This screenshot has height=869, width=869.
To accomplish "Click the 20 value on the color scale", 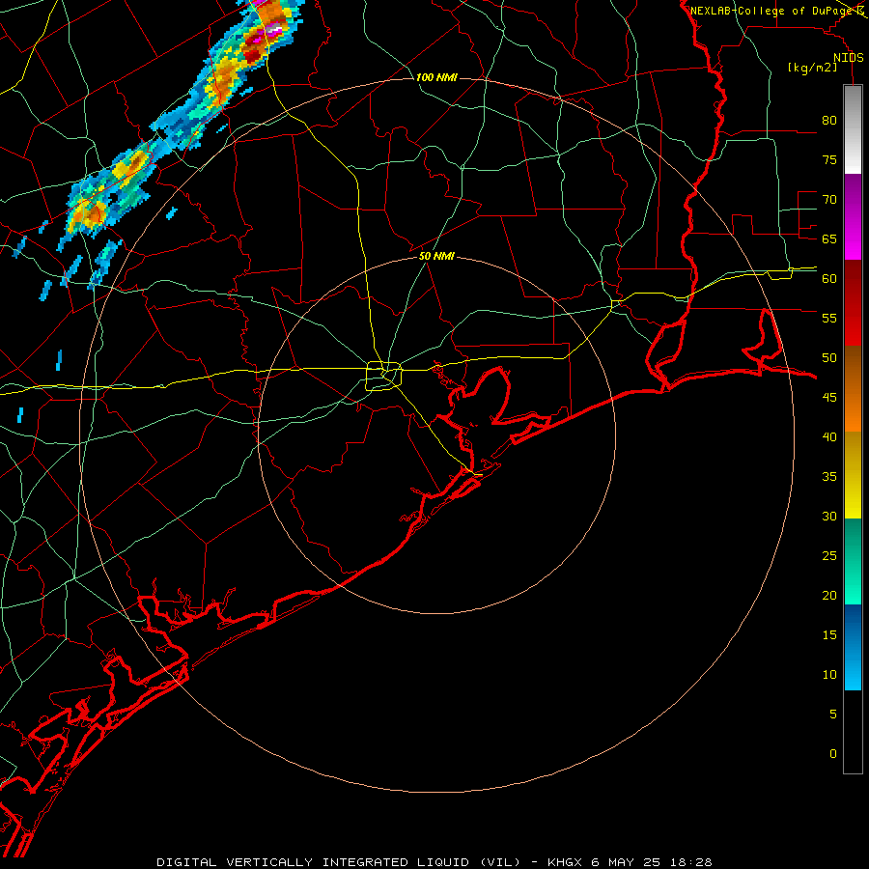I will click(x=829, y=595).
